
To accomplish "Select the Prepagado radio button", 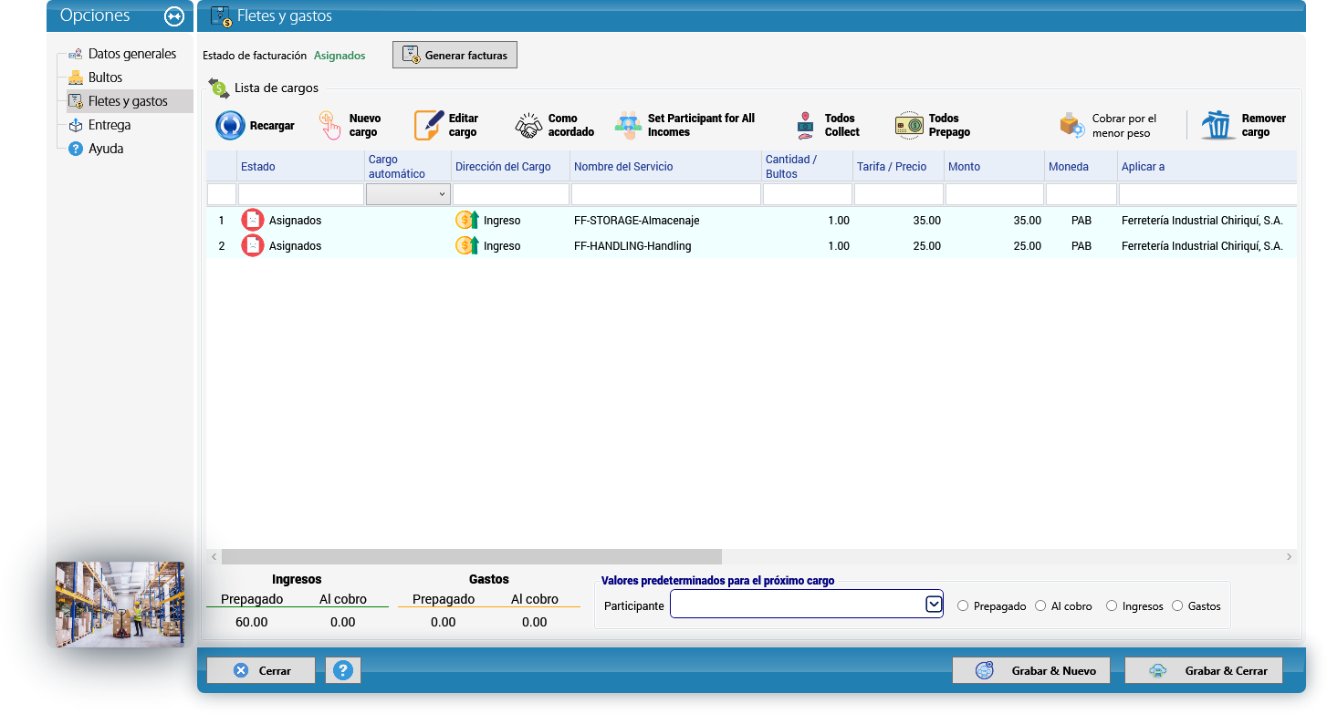I will tap(963, 606).
